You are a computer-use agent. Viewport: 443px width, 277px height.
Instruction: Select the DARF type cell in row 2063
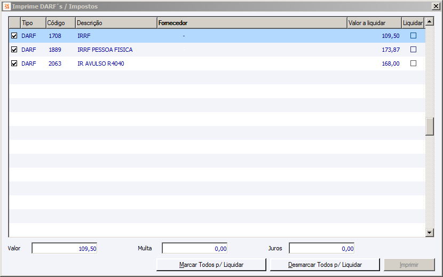29,64
